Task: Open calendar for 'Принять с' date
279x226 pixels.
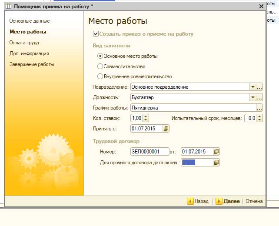Action: coord(166,129)
